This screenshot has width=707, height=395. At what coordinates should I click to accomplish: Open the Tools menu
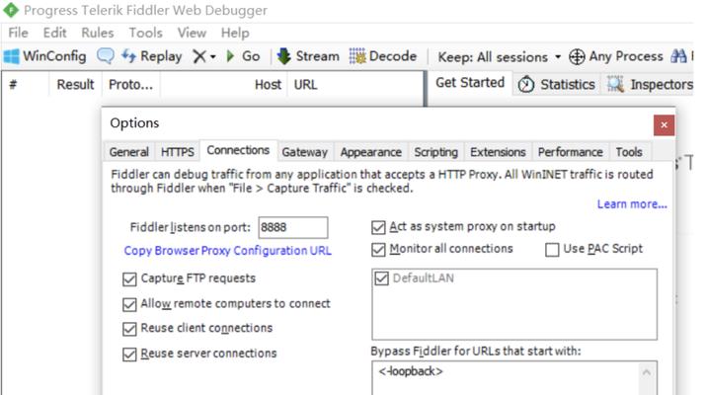145,33
